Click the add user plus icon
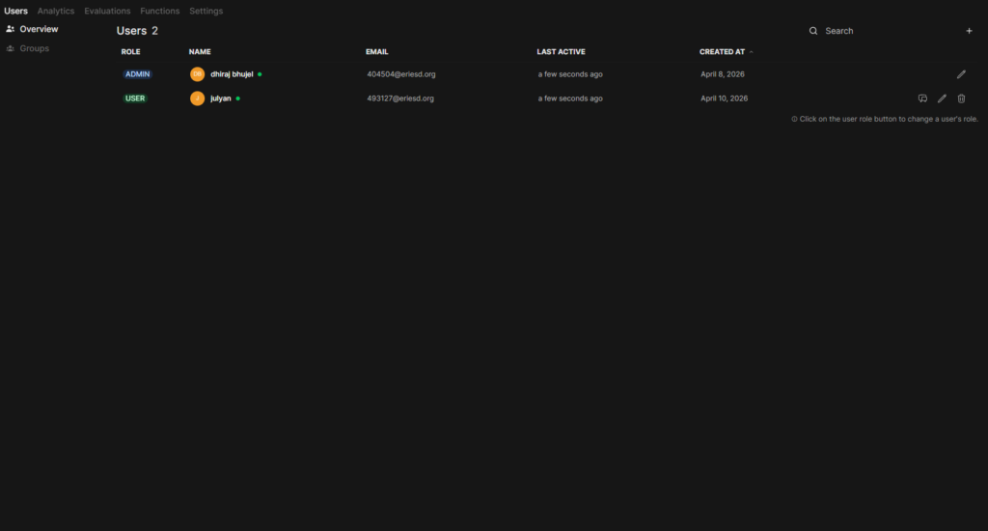 [x=969, y=31]
